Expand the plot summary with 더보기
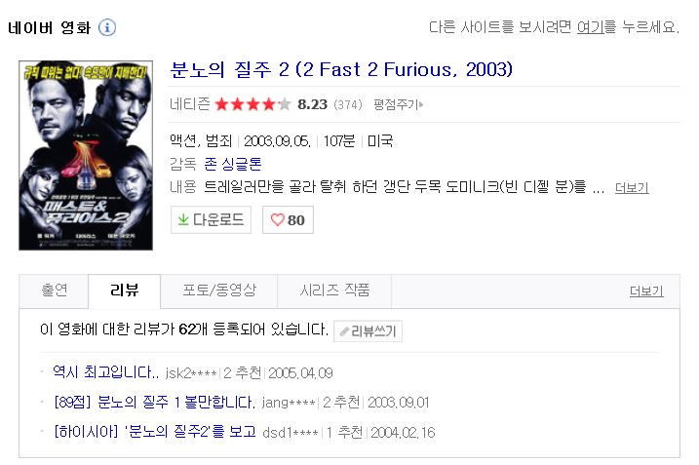This screenshot has width=699, height=465. click(x=632, y=188)
